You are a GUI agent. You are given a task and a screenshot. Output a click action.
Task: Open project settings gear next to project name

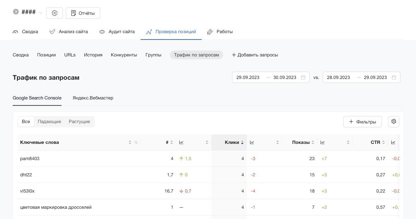tap(54, 13)
